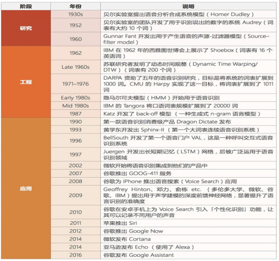Select the Juergen LSTM description
The image size is (279, 261).
(189, 154)
